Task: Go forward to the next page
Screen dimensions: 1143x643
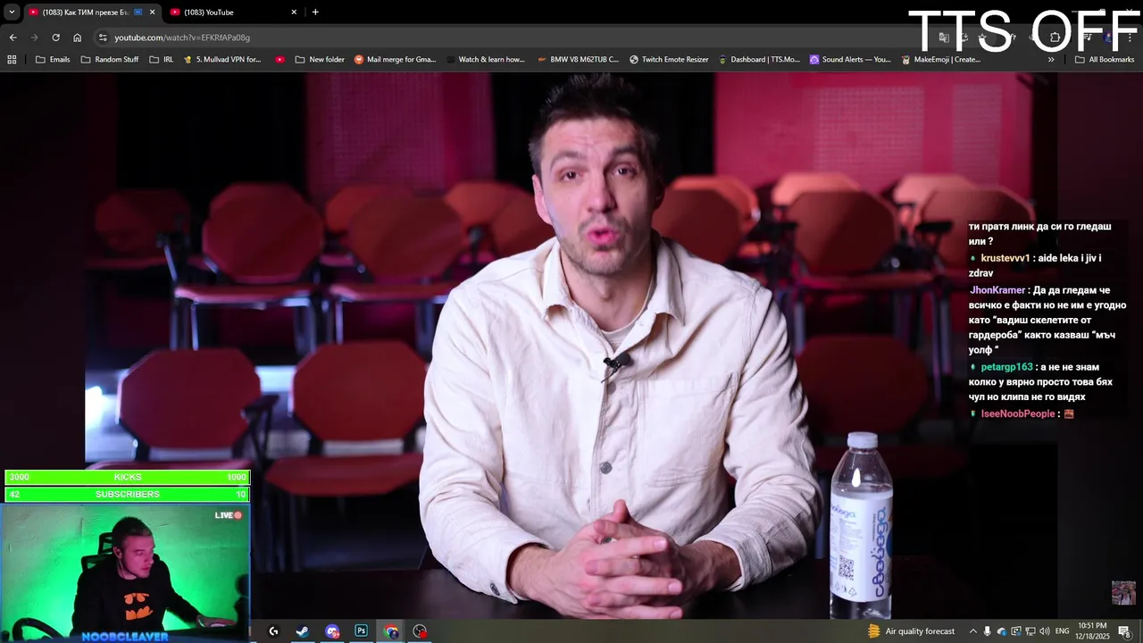Action: click(34, 38)
